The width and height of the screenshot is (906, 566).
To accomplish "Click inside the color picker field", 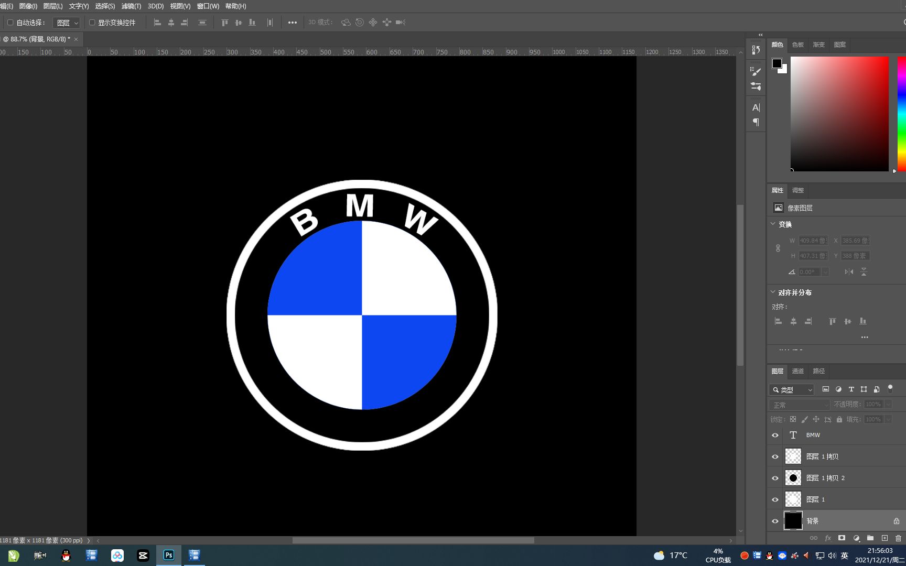I will tap(839, 114).
